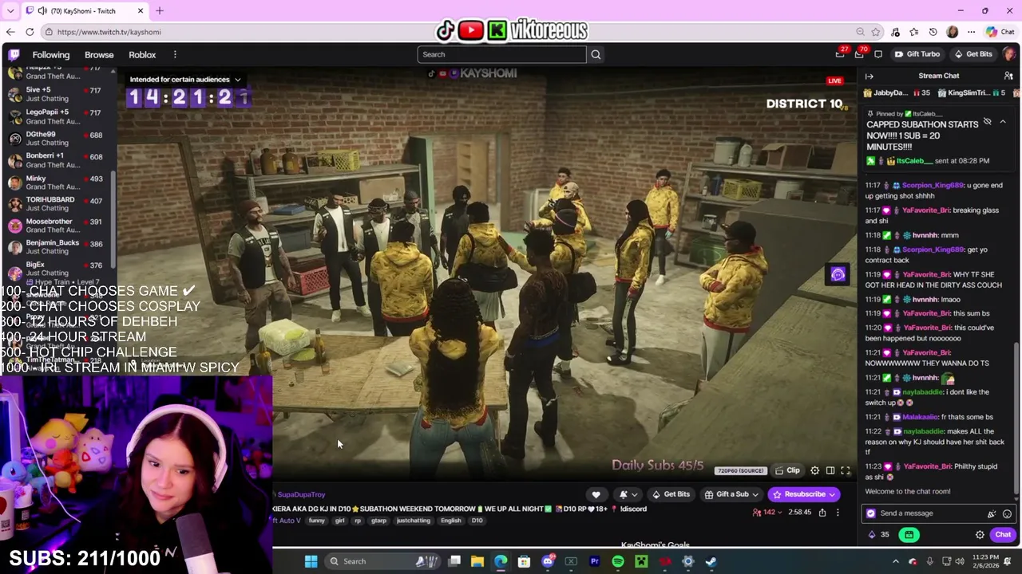Share the stream with the share icon
The width and height of the screenshot is (1022, 574).
pyautogui.click(x=822, y=513)
